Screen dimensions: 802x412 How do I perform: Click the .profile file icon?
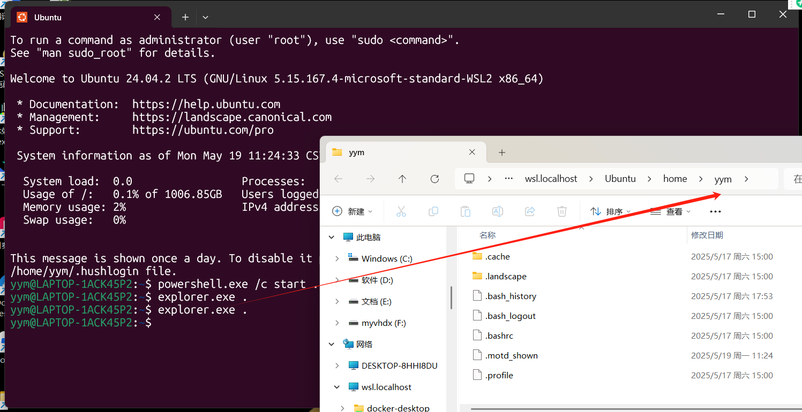click(x=477, y=375)
